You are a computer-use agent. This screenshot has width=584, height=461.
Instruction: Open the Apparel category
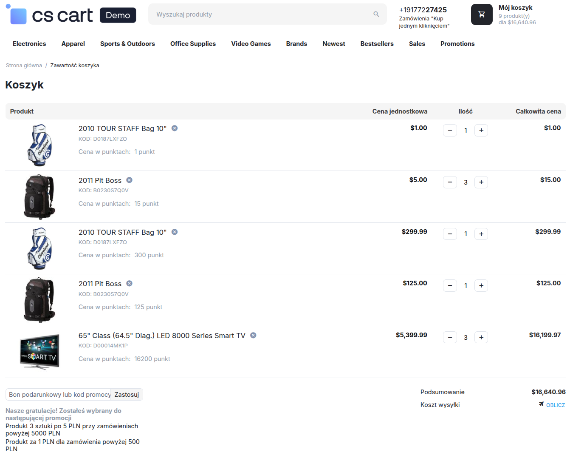pyautogui.click(x=73, y=44)
